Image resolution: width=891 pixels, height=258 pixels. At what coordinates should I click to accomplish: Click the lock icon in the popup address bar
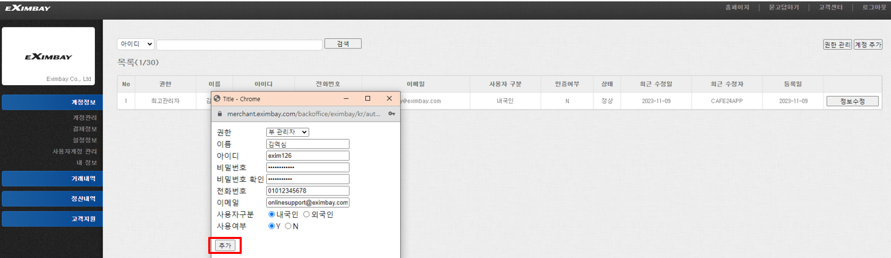(219, 114)
